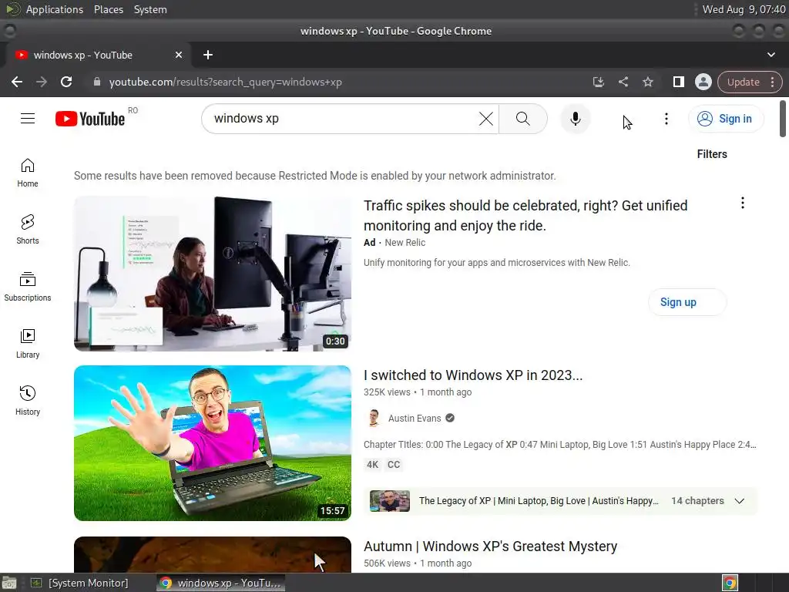Open the New Relic ad options three-dot menu
Screen dimensions: 789x592
click(x=742, y=203)
